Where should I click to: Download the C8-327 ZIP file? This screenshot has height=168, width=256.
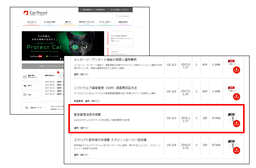click(x=236, y=123)
